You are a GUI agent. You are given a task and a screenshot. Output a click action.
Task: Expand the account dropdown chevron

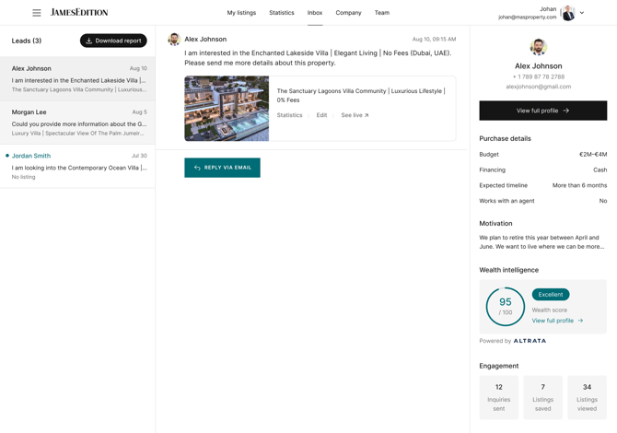click(582, 13)
